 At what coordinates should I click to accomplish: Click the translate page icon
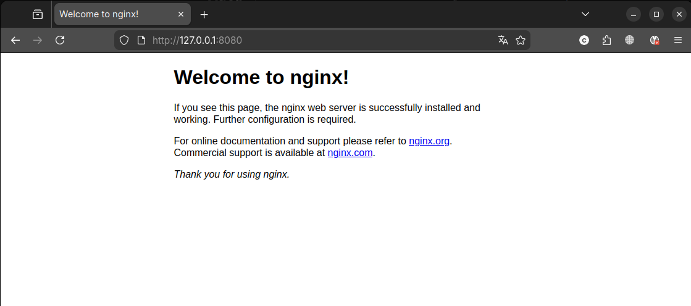tap(503, 40)
